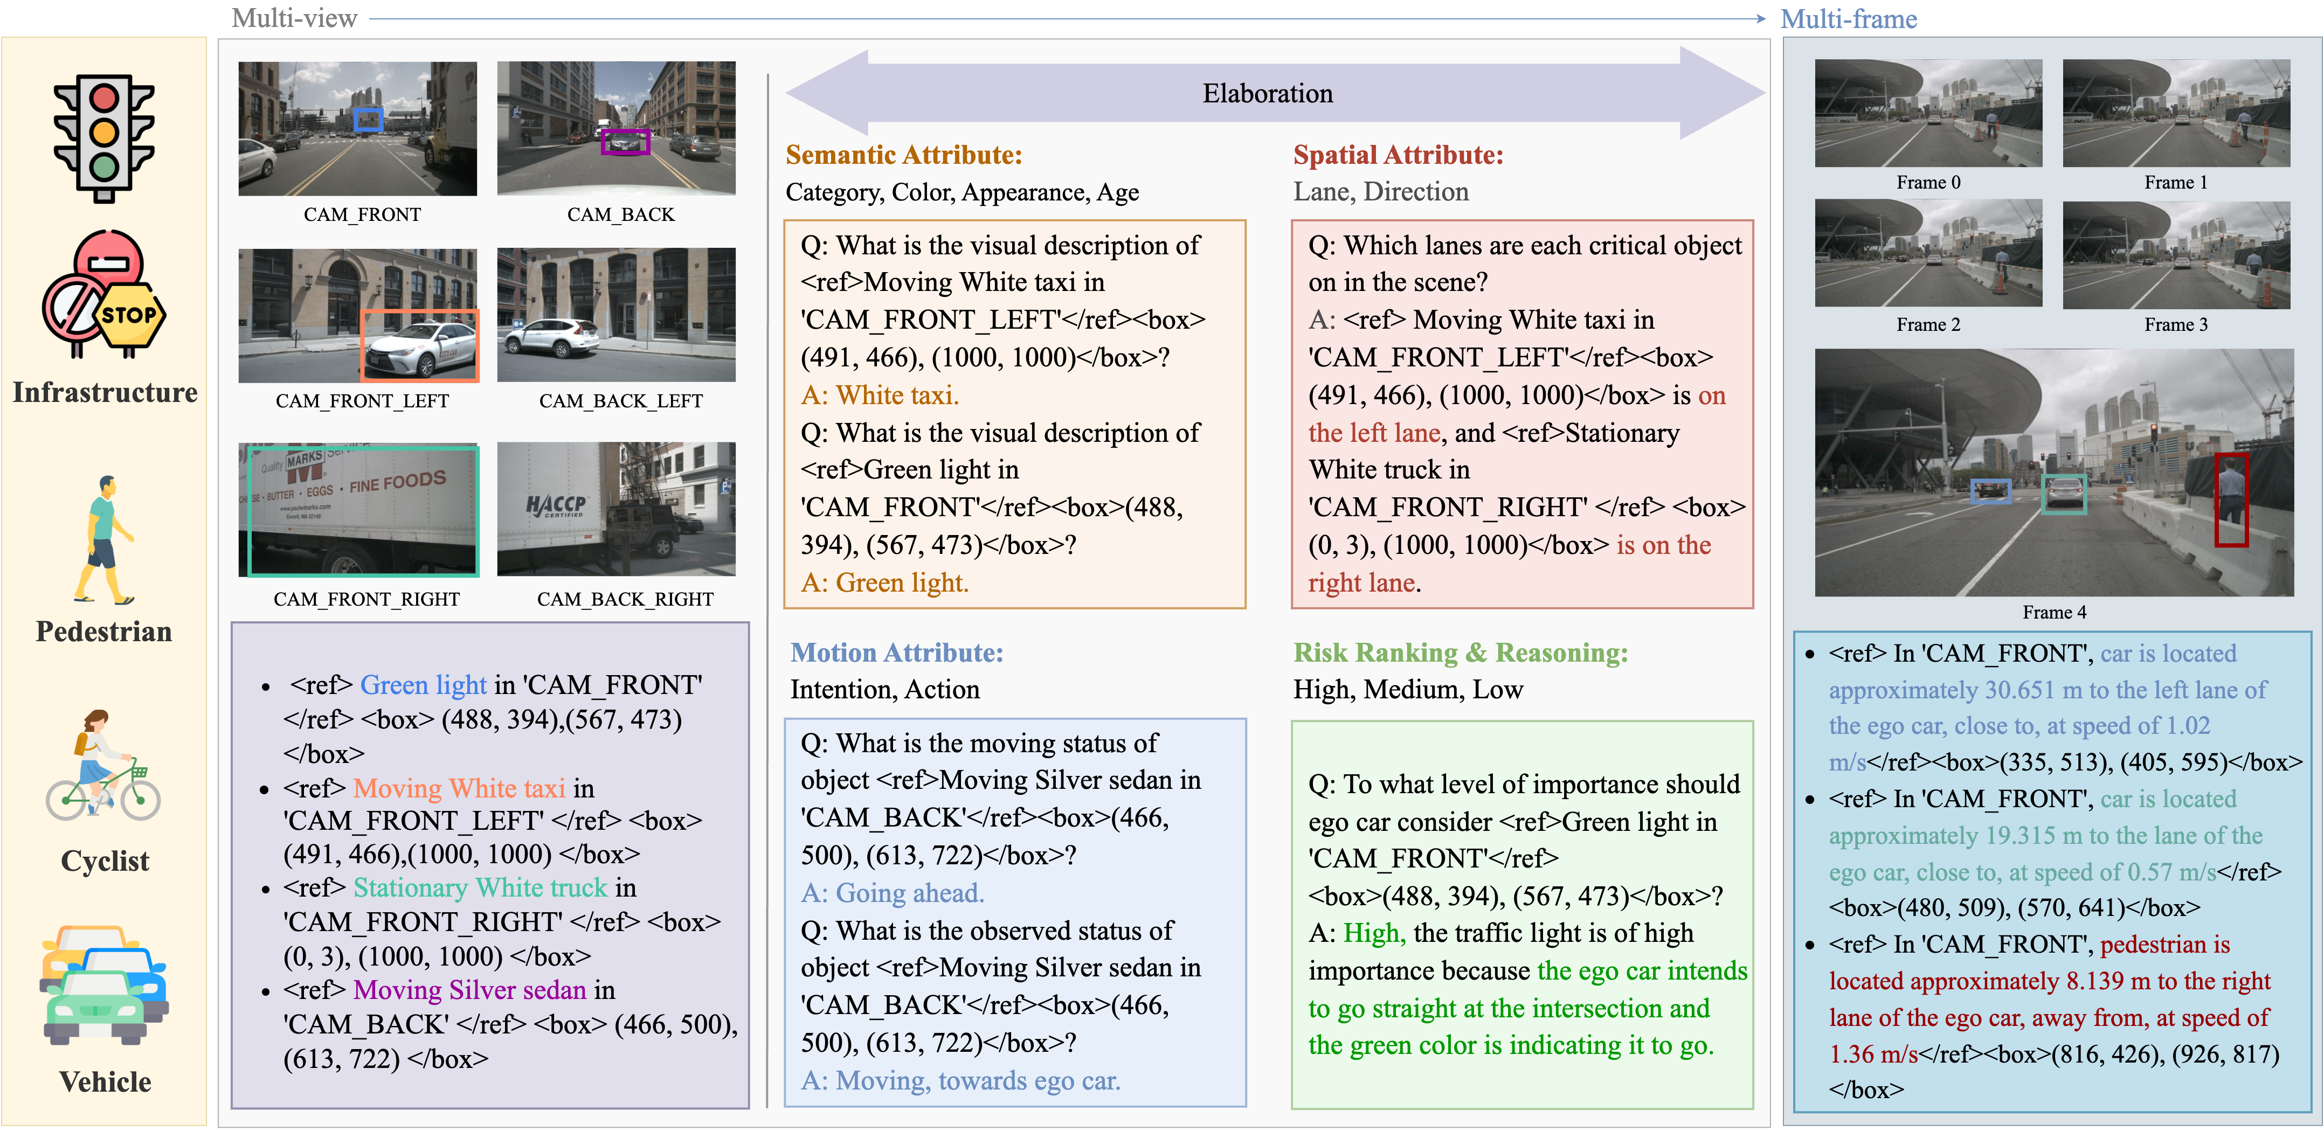Click the Semantic Attribute heading

pyautogui.click(x=903, y=155)
